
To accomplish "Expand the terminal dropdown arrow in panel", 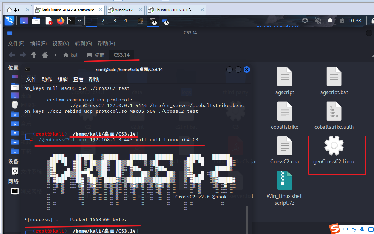I will click(80, 21).
